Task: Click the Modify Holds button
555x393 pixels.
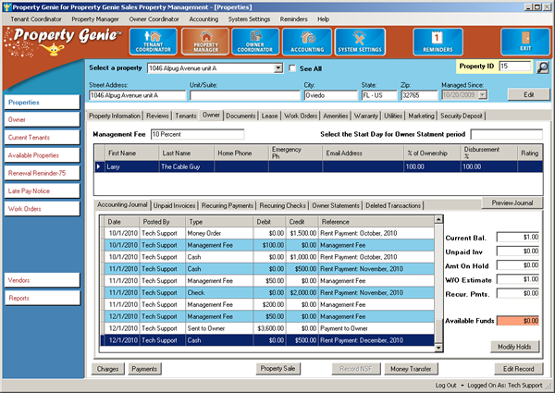Action: [x=514, y=347]
